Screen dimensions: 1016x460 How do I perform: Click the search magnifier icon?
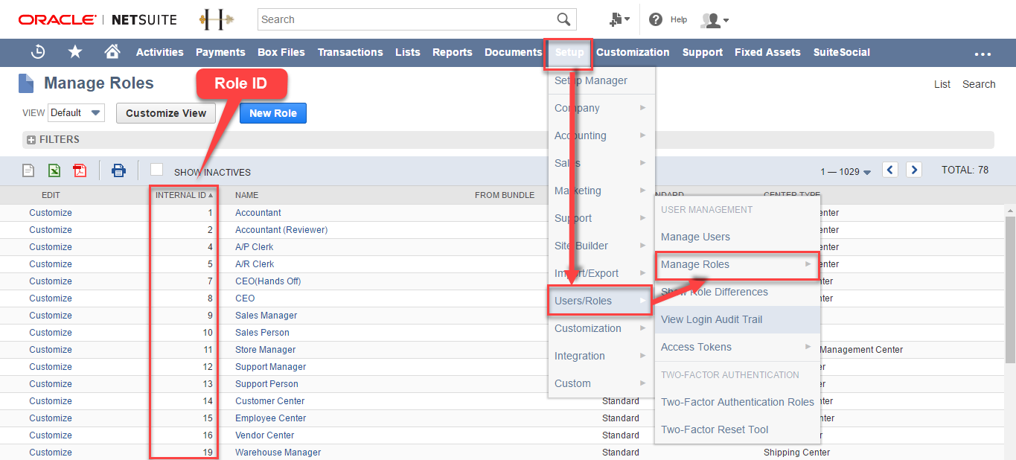tap(564, 19)
